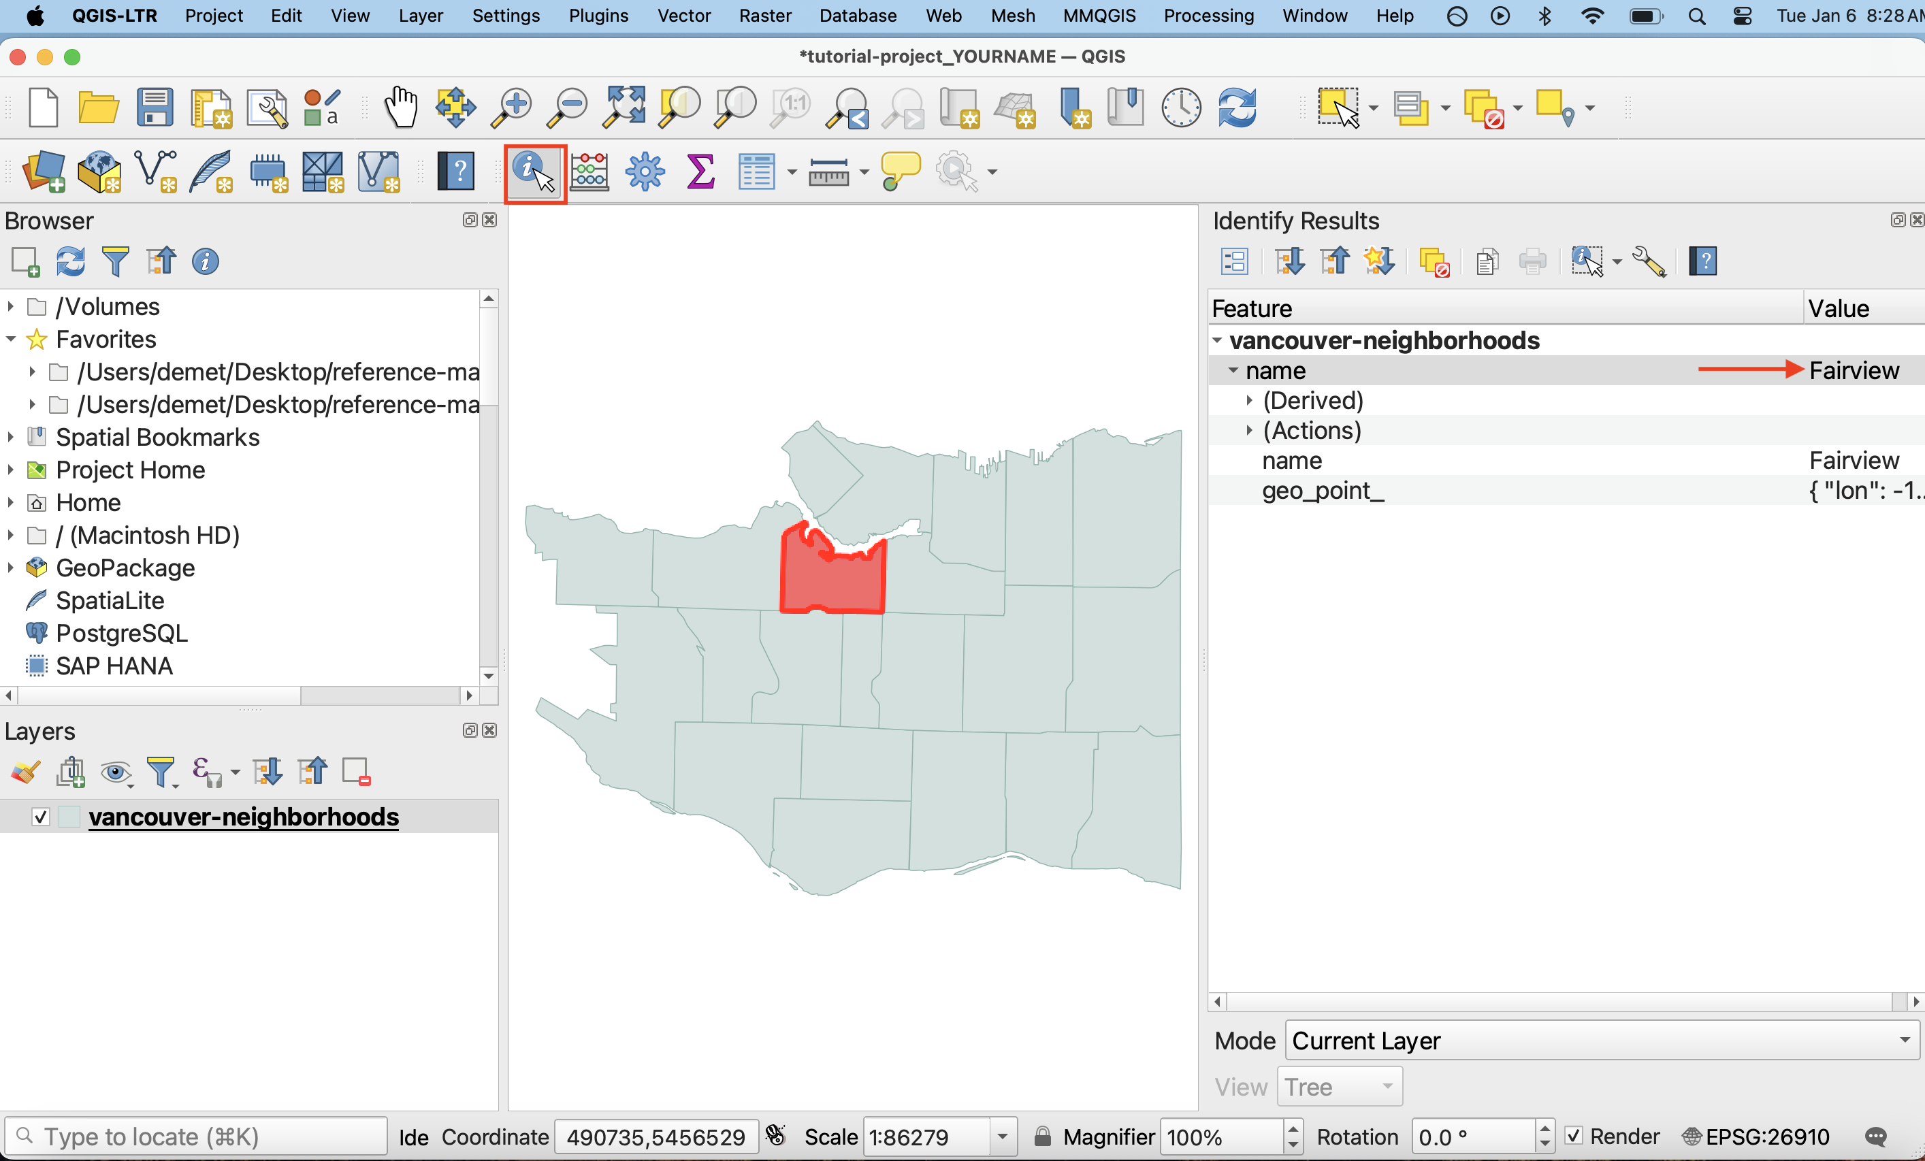The image size is (1925, 1161).
Task: Click the Save Project floppy icon
Action: click(154, 107)
